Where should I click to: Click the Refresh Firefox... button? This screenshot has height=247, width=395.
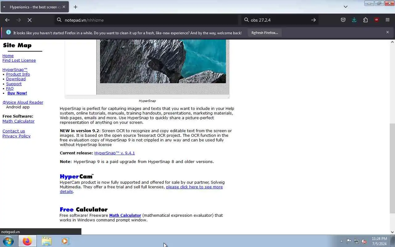(264, 33)
